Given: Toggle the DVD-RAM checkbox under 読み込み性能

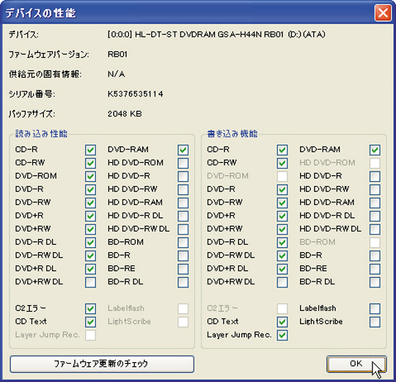Looking at the screenshot, I should click(183, 150).
